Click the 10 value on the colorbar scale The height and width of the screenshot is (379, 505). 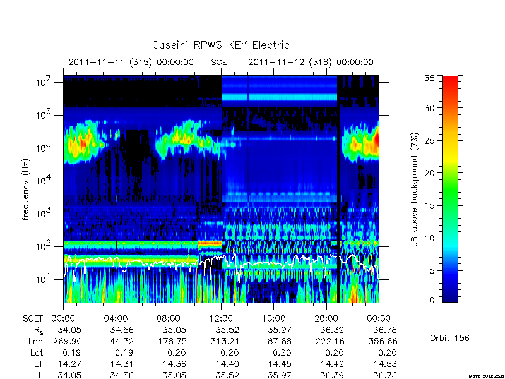429,238
